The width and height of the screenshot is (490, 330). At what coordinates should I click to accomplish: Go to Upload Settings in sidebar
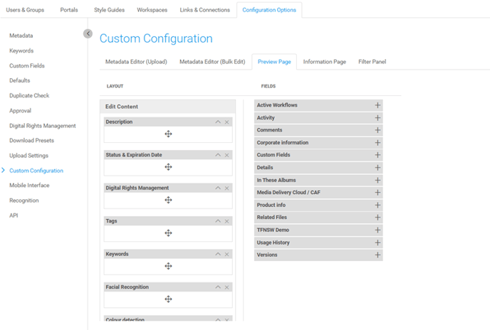click(x=28, y=156)
